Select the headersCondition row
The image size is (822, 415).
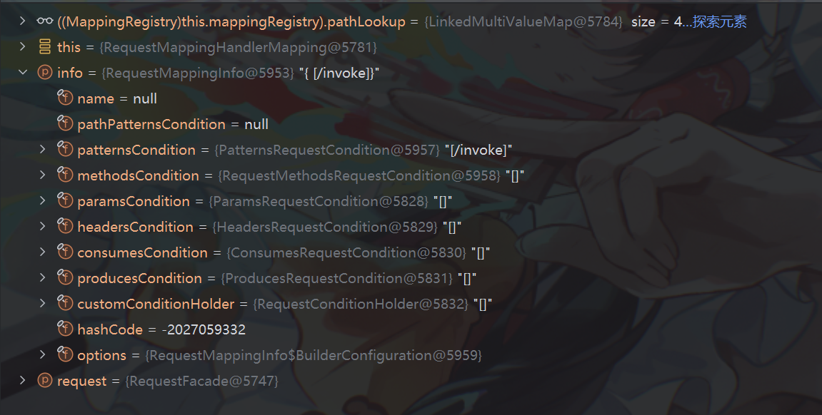coord(411,227)
